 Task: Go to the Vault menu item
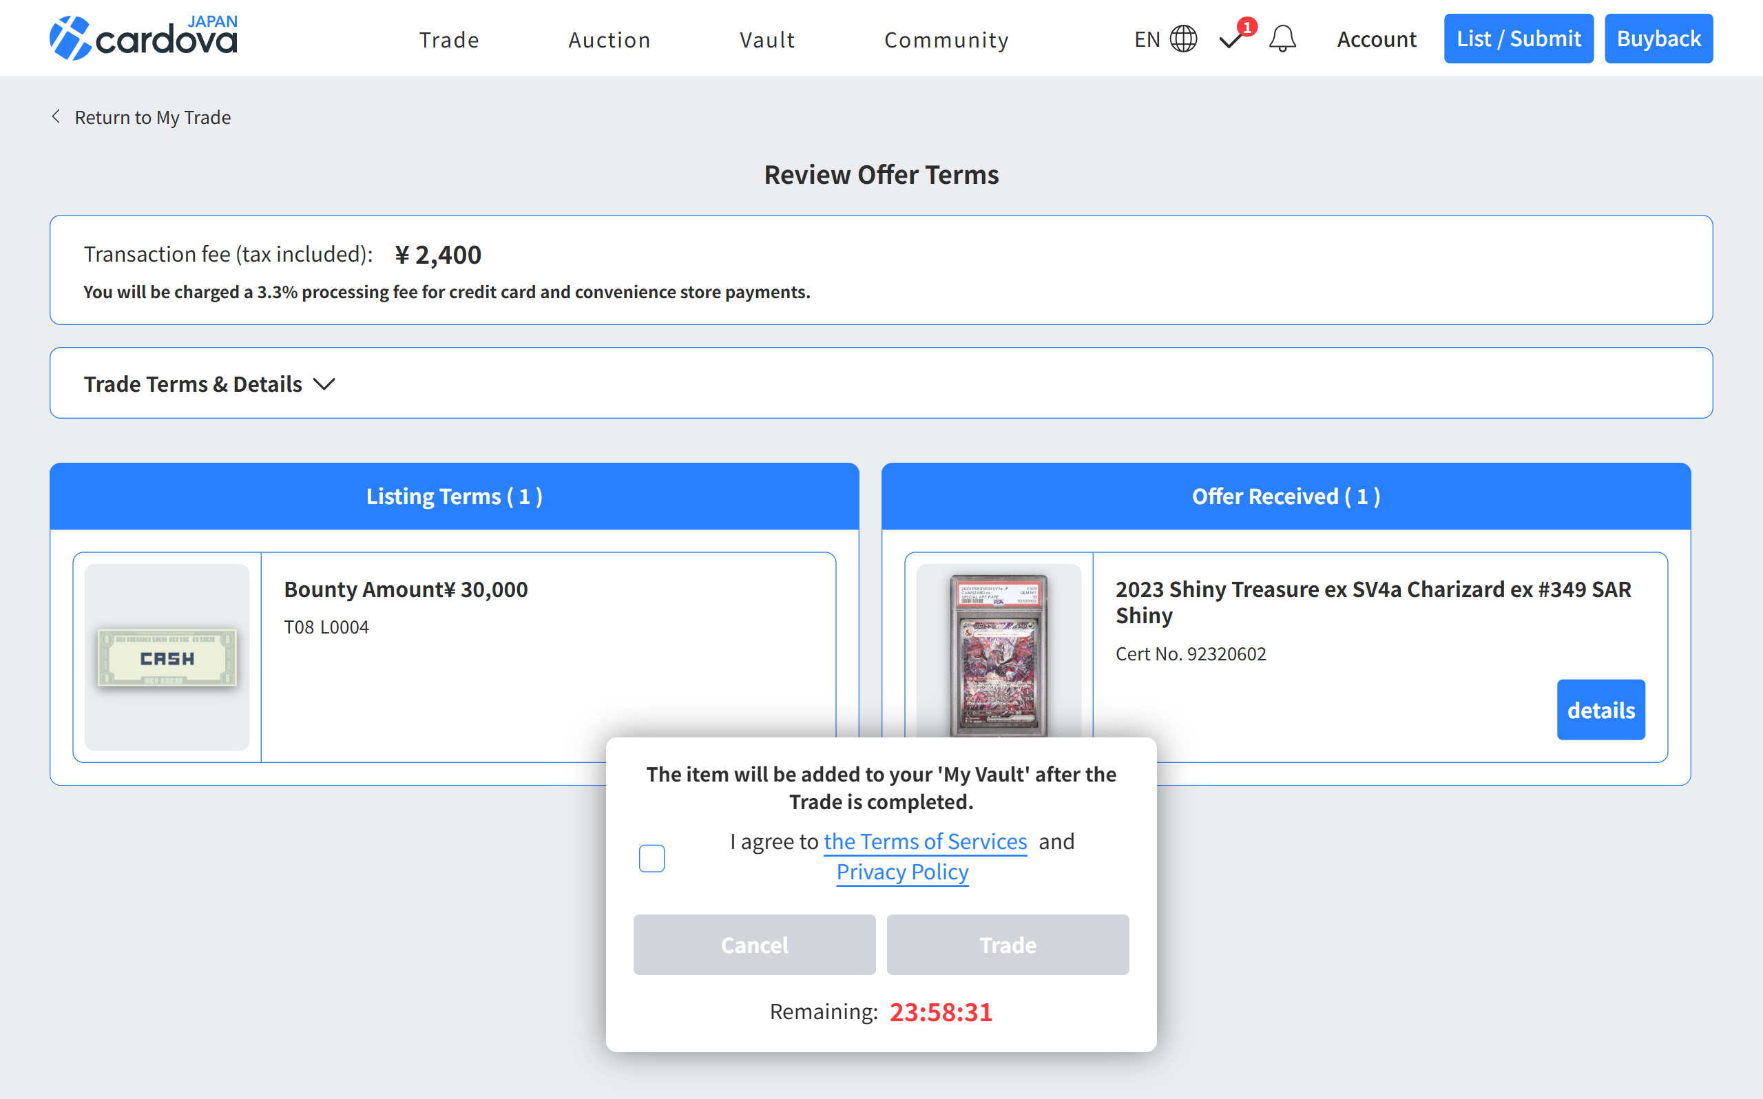(x=766, y=40)
